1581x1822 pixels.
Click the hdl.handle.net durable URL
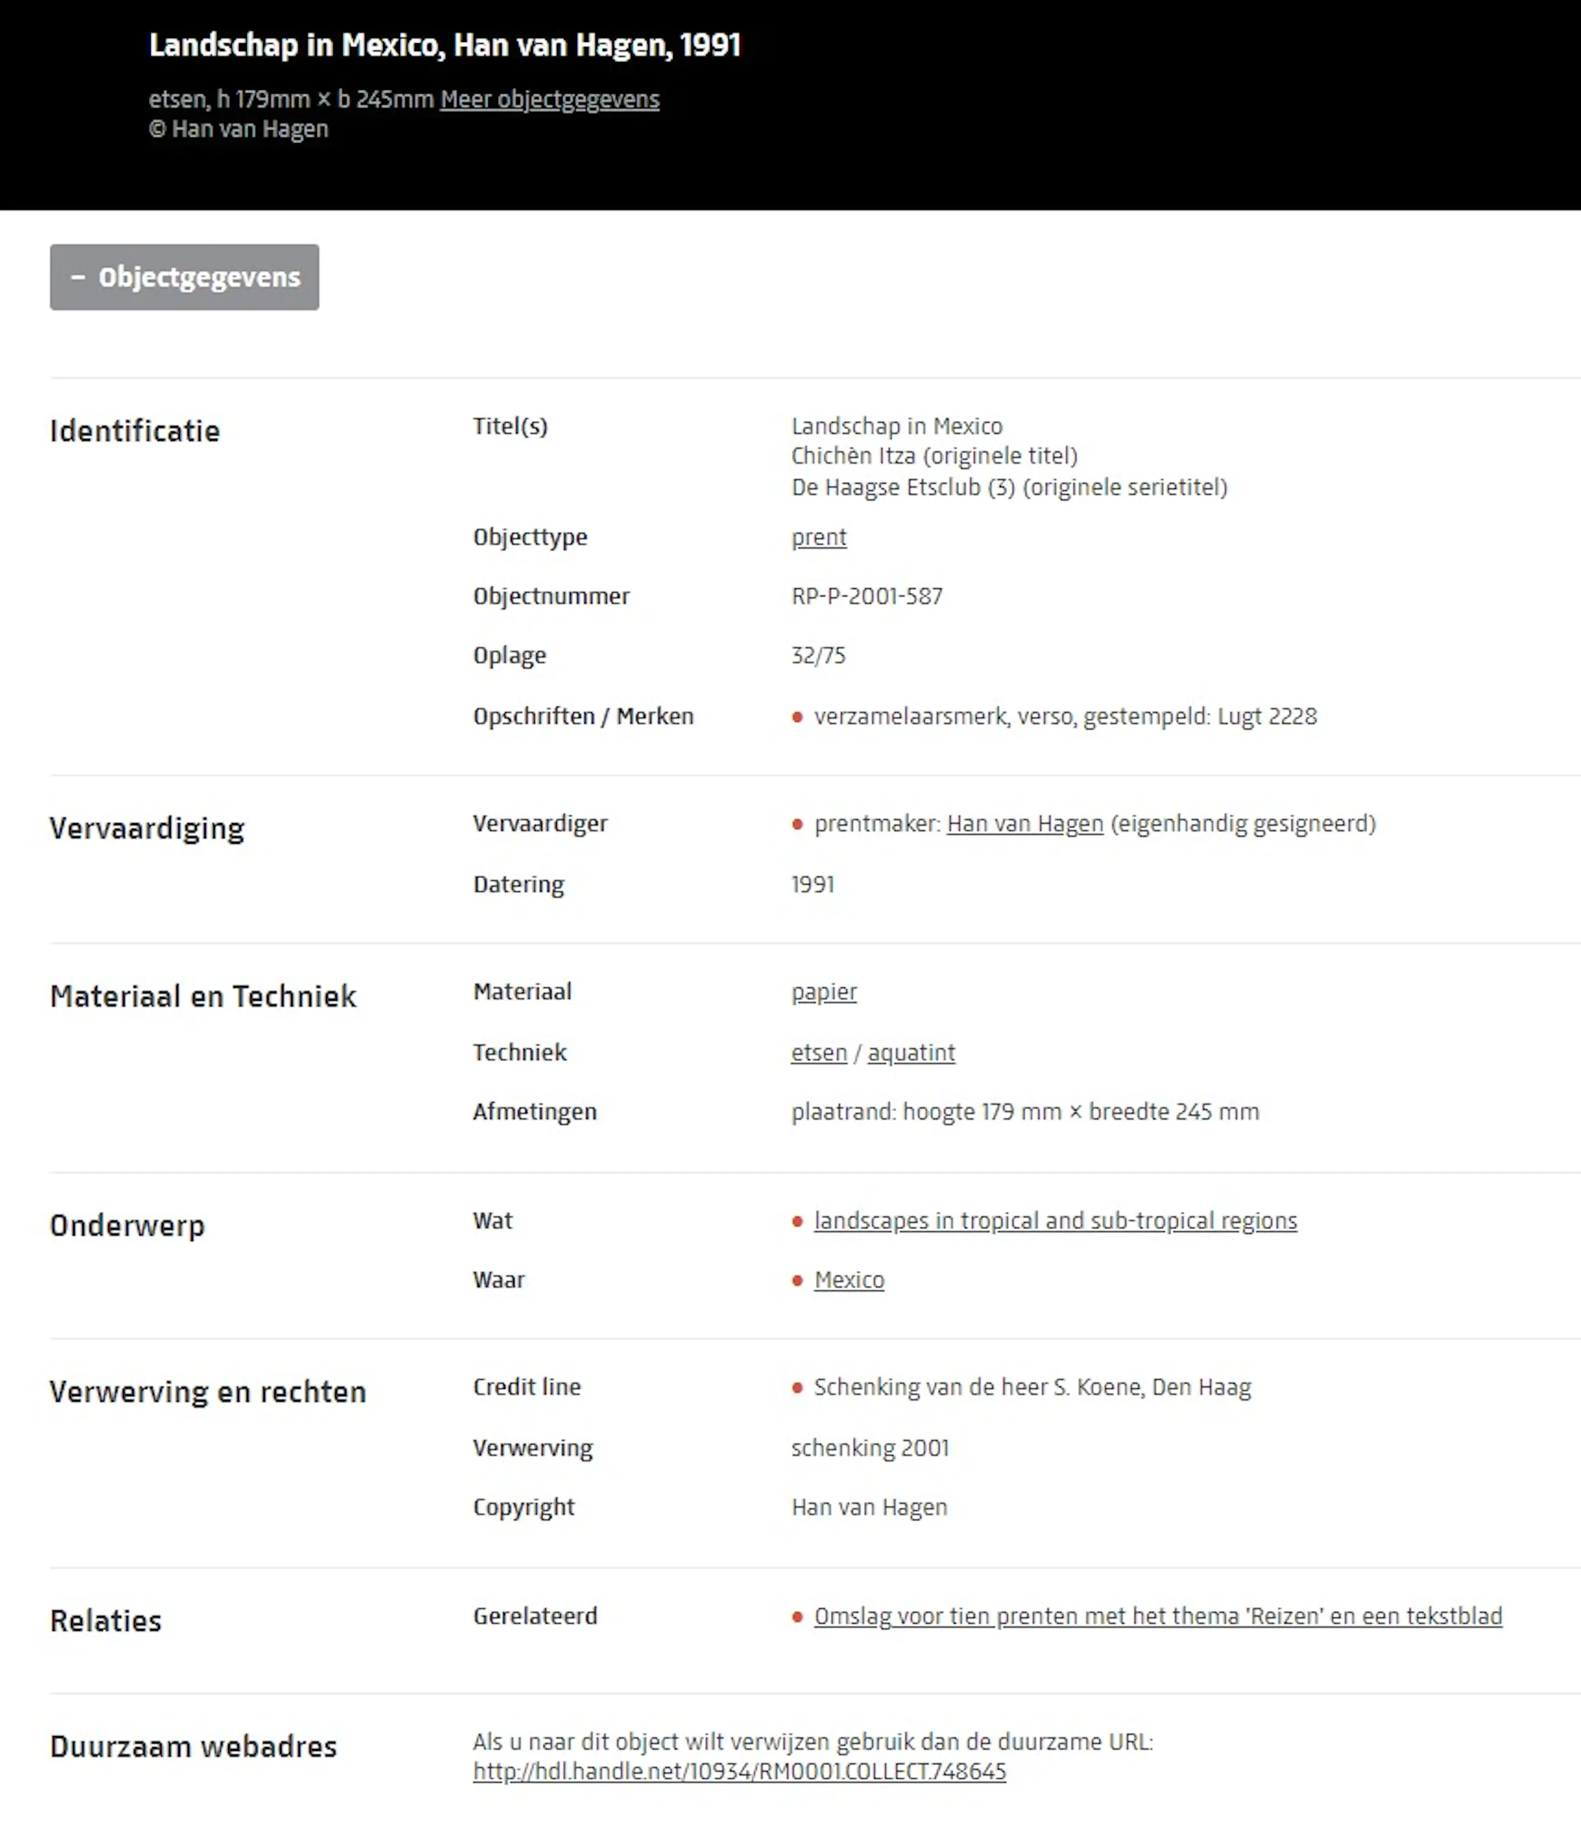point(738,1772)
